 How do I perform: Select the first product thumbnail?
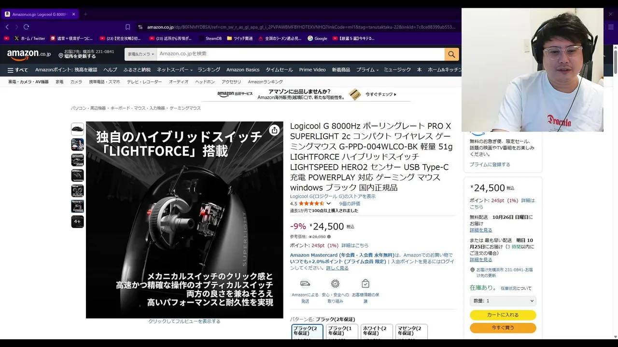tap(77, 129)
